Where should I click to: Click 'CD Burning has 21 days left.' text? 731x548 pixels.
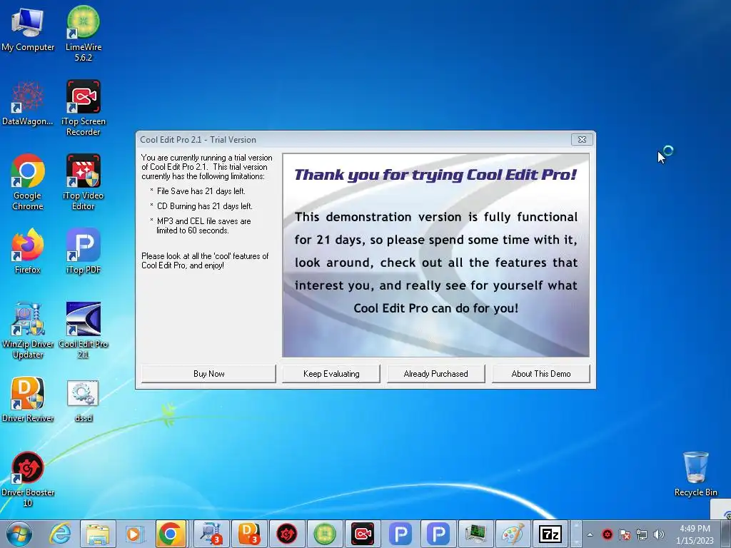(205, 206)
